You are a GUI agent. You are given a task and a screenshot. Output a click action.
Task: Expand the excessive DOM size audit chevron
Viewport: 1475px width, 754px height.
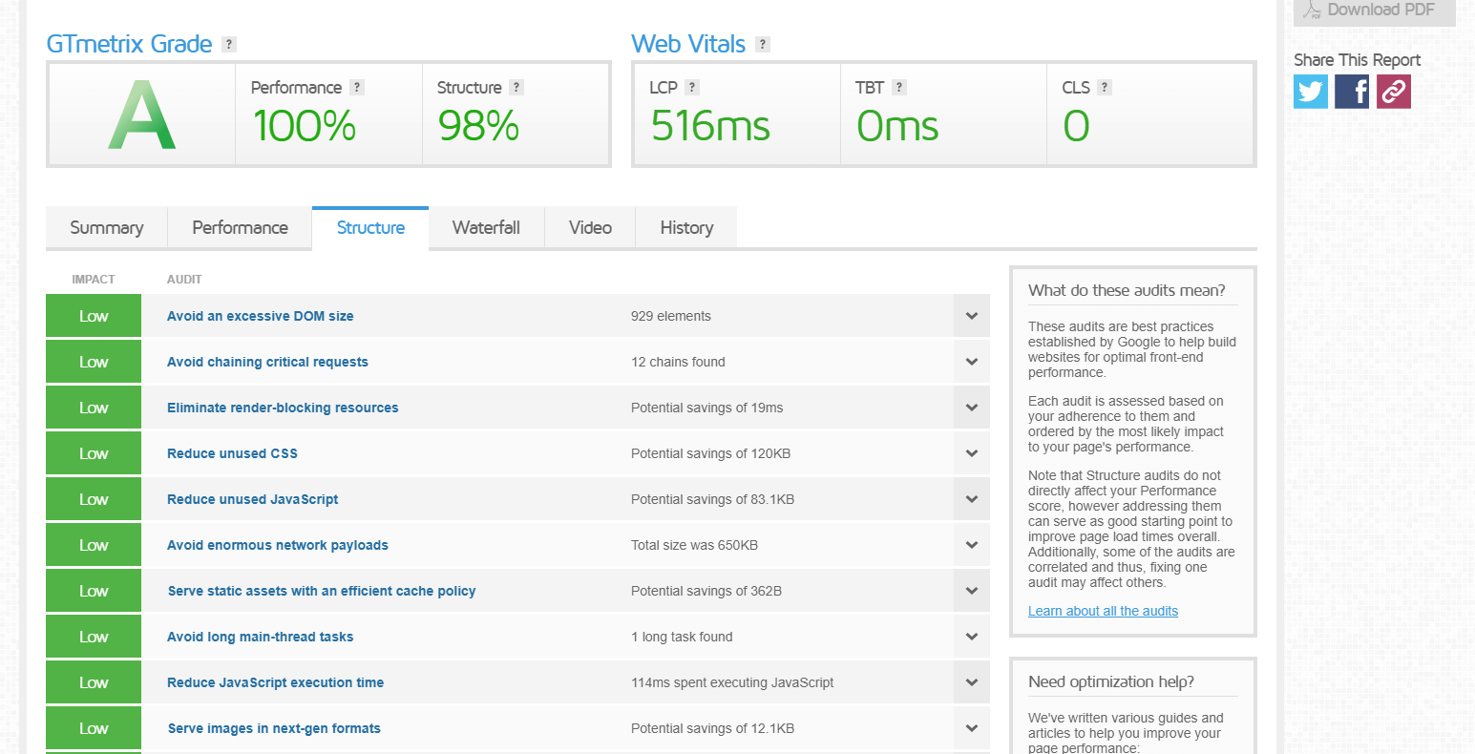click(x=972, y=316)
